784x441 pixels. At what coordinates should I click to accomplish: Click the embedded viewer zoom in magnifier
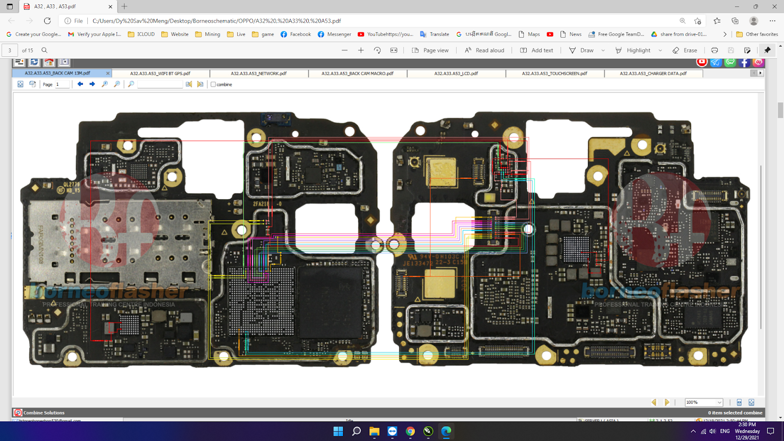105,84
